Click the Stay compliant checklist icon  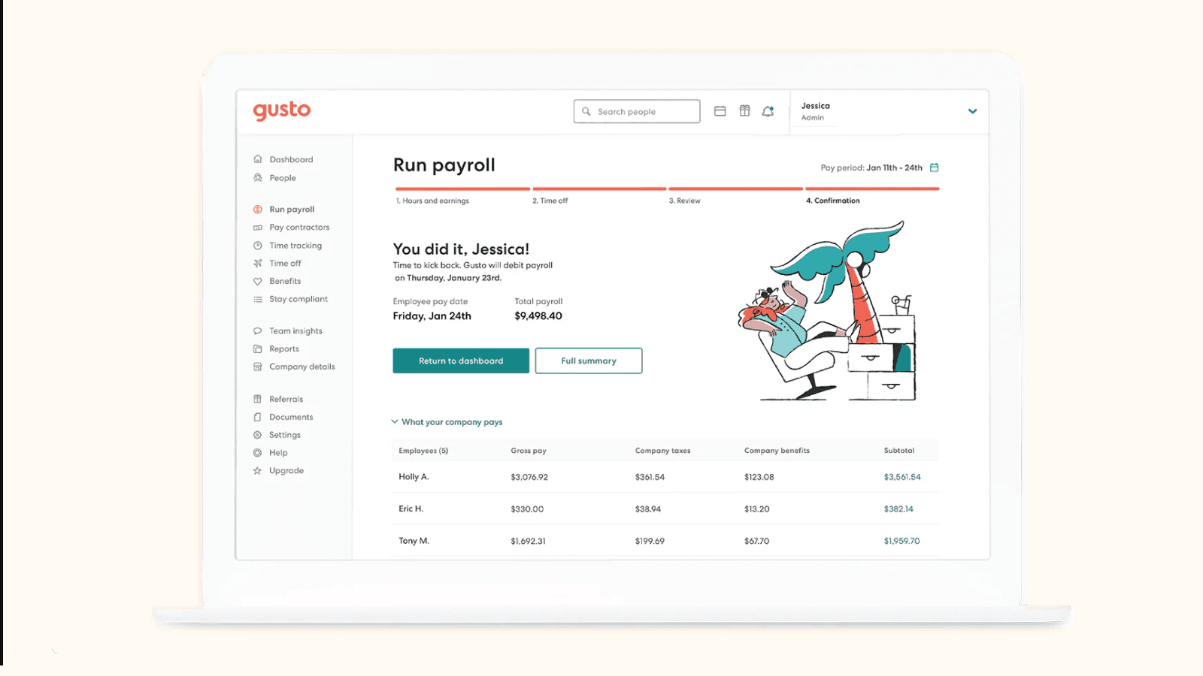[257, 299]
